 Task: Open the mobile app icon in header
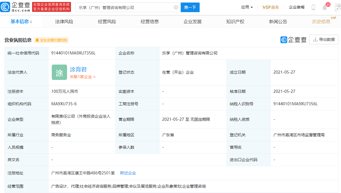click(x=313, y=8)
